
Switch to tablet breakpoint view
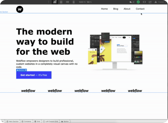pos(61,2)
